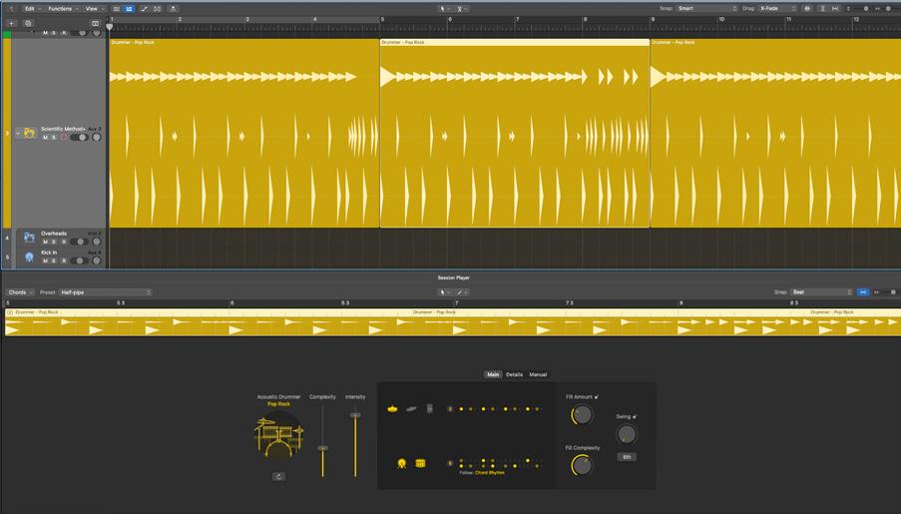Screen dimensions: 901x514
Task: Mute the Kick In track
Action: click(45, 261)
